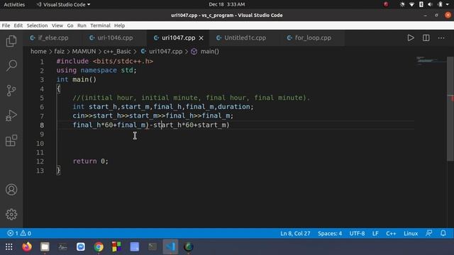Open the purple square app in dock
The image size is (454, 255).
(134, 246)
